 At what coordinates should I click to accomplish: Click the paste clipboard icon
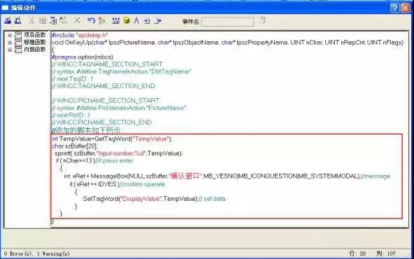[x=53, y=20]
